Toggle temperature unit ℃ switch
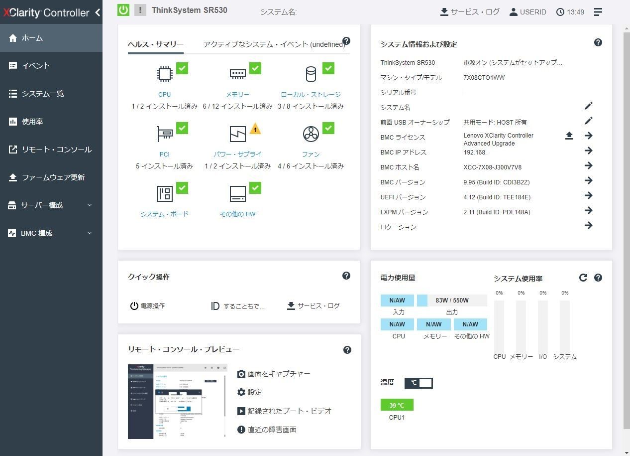The width and height of the screenshot is (630, 456). pos(419,383)
